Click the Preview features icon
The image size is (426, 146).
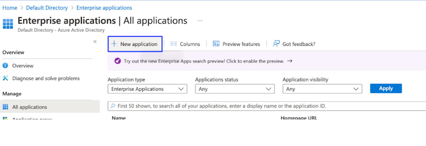pyautogui.click(x=216, y=44)
